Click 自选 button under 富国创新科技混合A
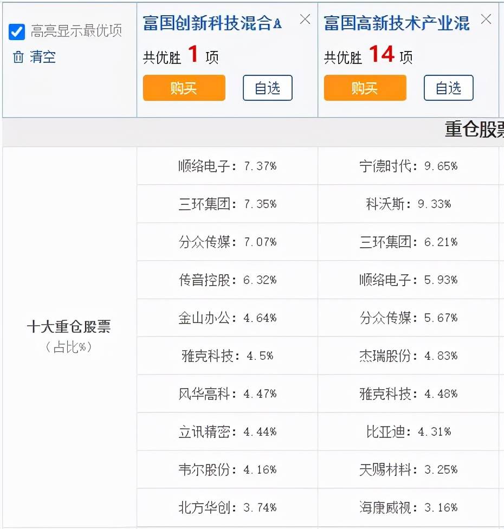The width and height of the screenshot is (504, 529). click(267, 88)
